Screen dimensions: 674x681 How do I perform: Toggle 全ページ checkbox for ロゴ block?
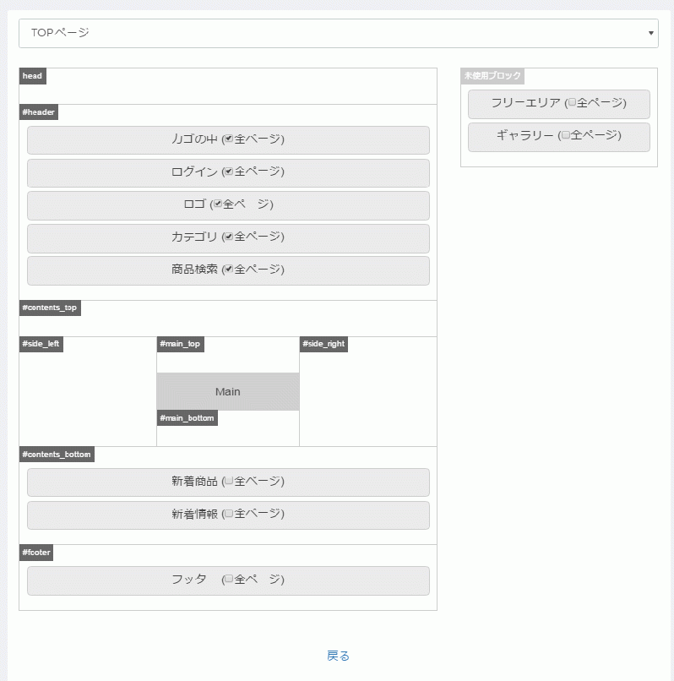pyautogui.click(x=218, y=204)
